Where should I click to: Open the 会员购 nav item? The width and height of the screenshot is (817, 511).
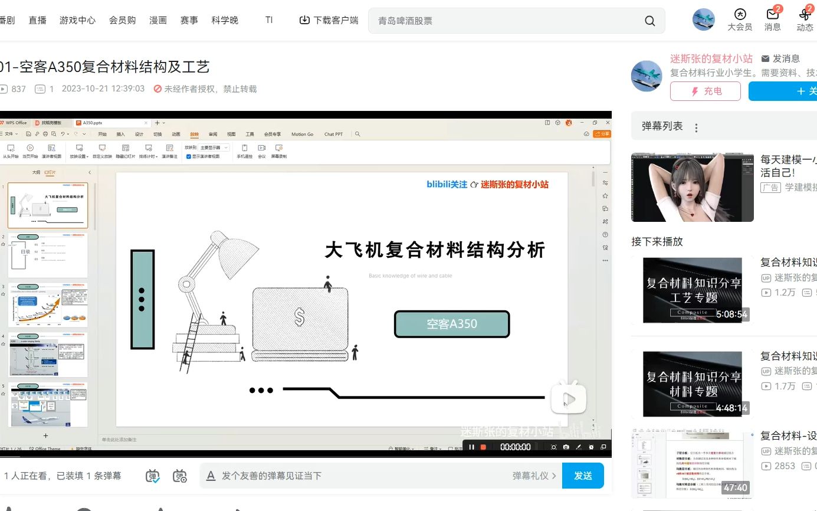[x=122, y=20]
